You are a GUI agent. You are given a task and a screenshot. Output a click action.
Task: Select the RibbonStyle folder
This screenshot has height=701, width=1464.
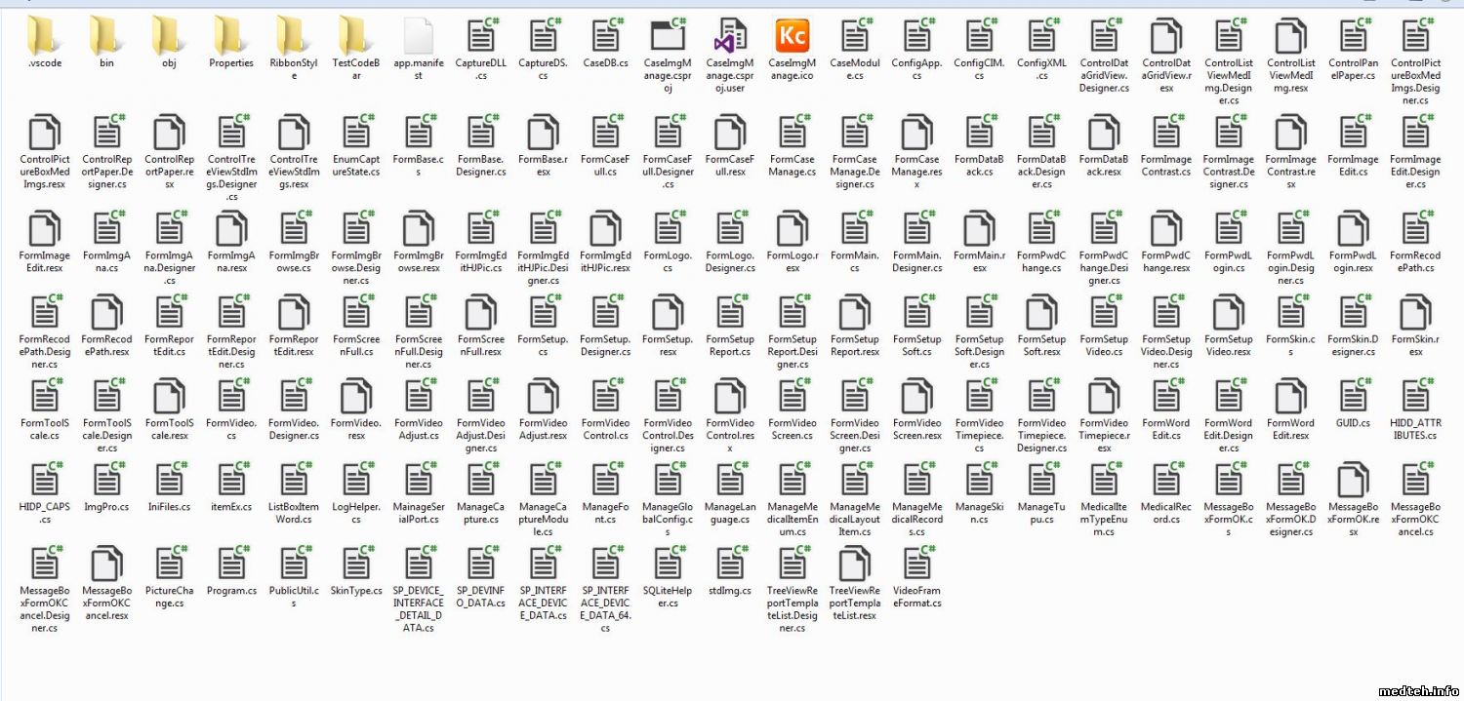(294, 37)
